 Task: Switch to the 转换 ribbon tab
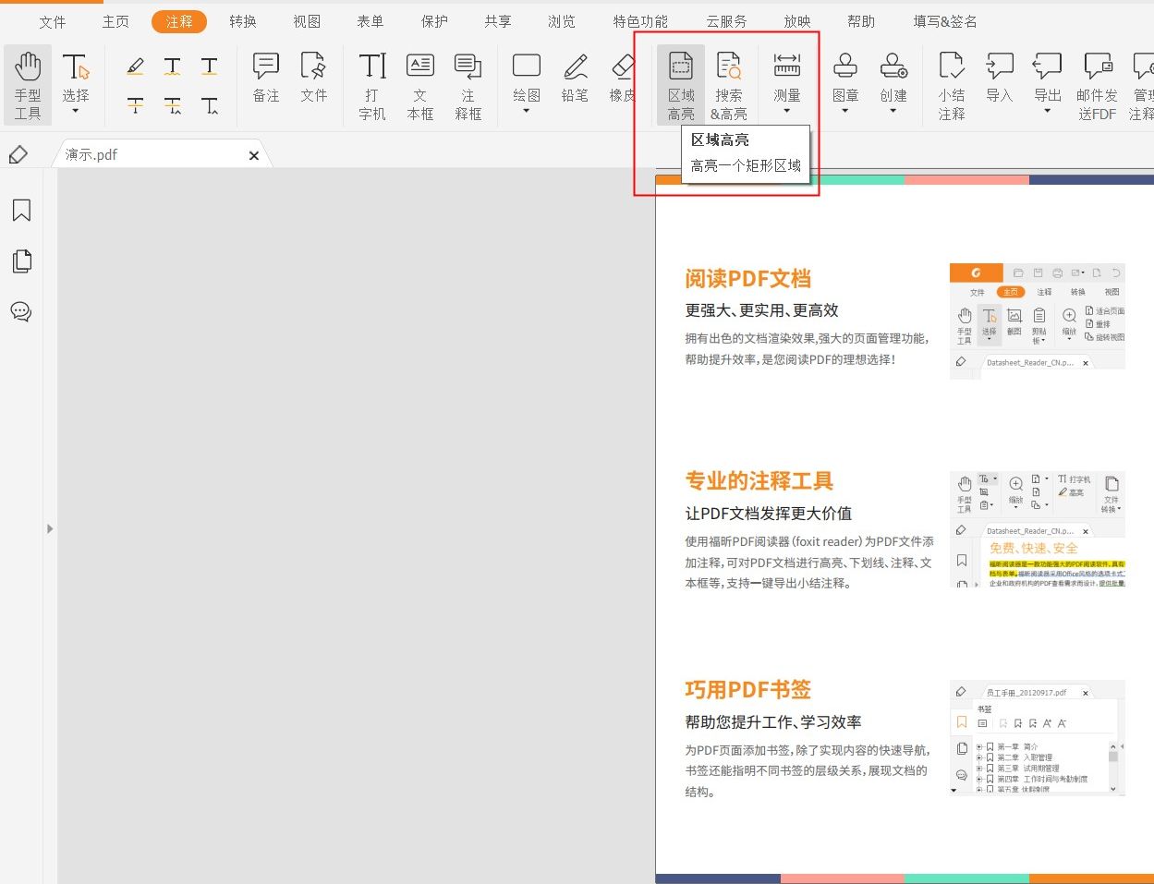[242, 20]
